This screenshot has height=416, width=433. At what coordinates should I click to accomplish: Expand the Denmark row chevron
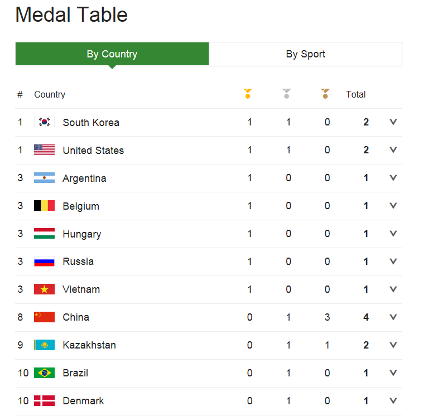tap(393, 401)
